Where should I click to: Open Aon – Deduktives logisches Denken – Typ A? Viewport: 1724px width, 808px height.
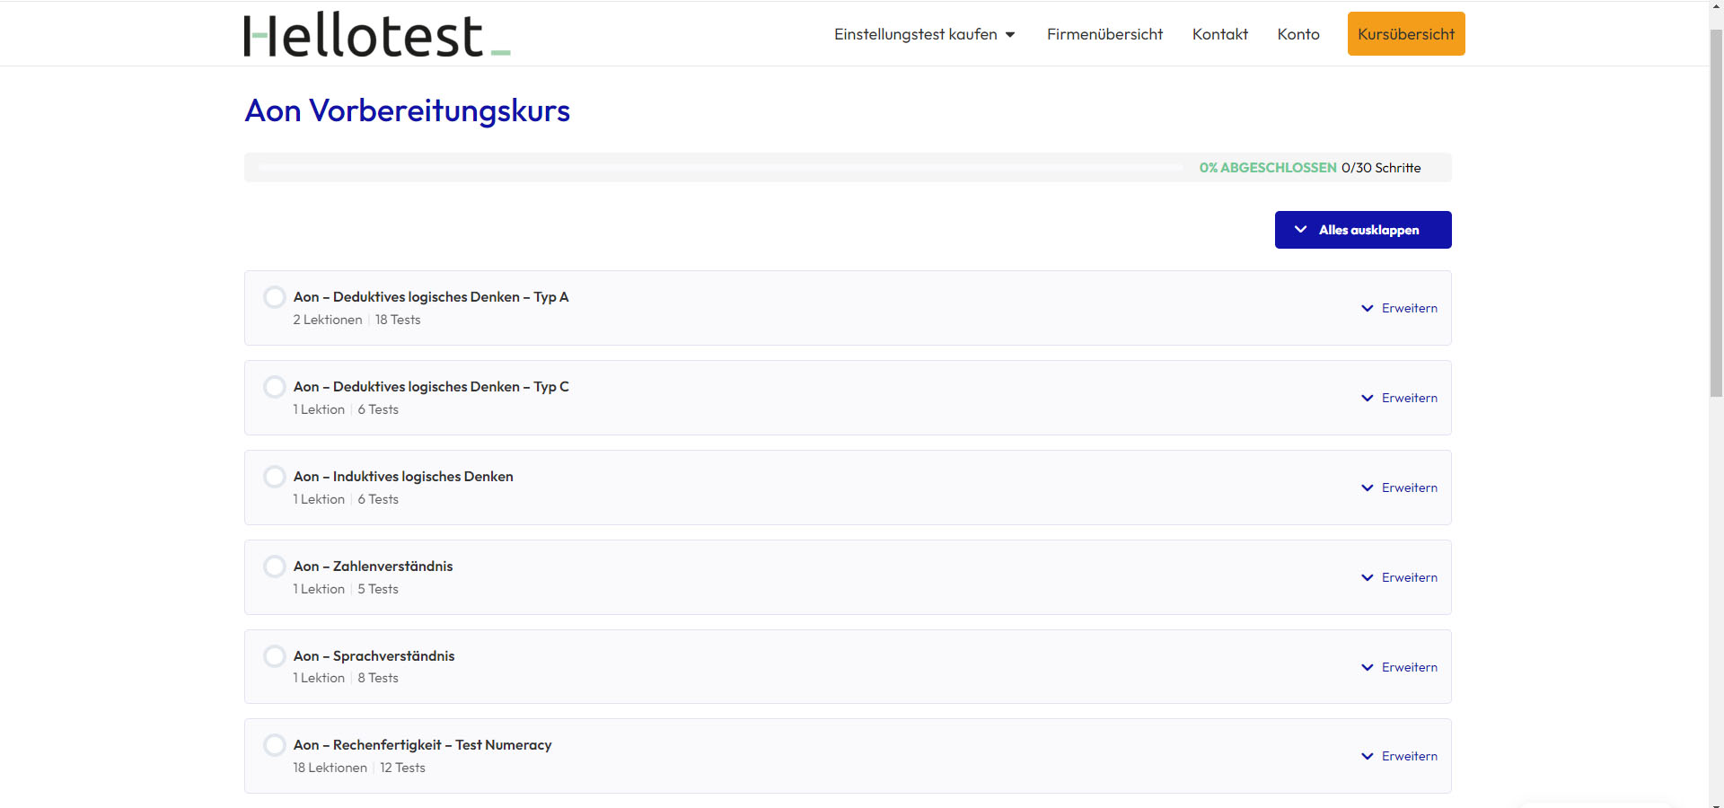coord(431,297)
